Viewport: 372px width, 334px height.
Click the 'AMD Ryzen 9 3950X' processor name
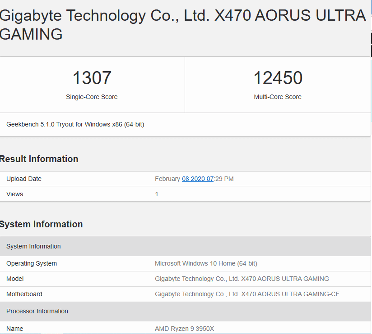click(184, 329)
